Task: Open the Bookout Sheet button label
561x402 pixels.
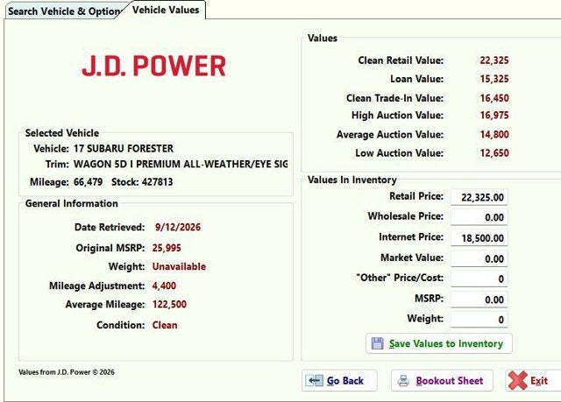Action: tap(450, 381)
